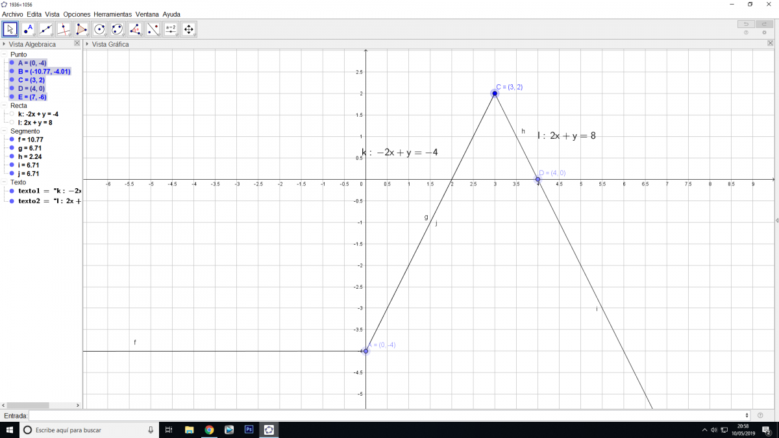Select the Point tool
779x438 pixels.
point(28,29)
